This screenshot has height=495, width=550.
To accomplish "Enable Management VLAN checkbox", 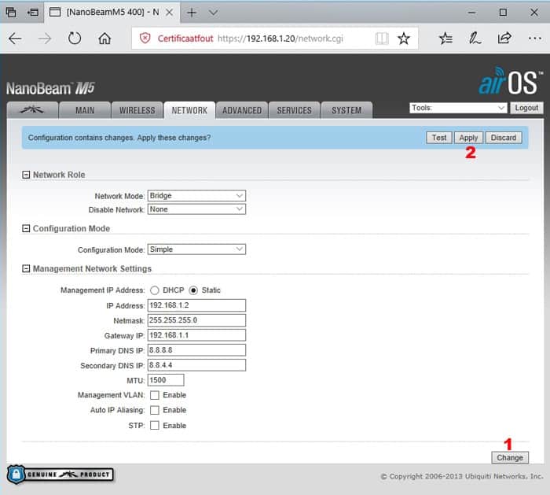I will coord(154,395).
